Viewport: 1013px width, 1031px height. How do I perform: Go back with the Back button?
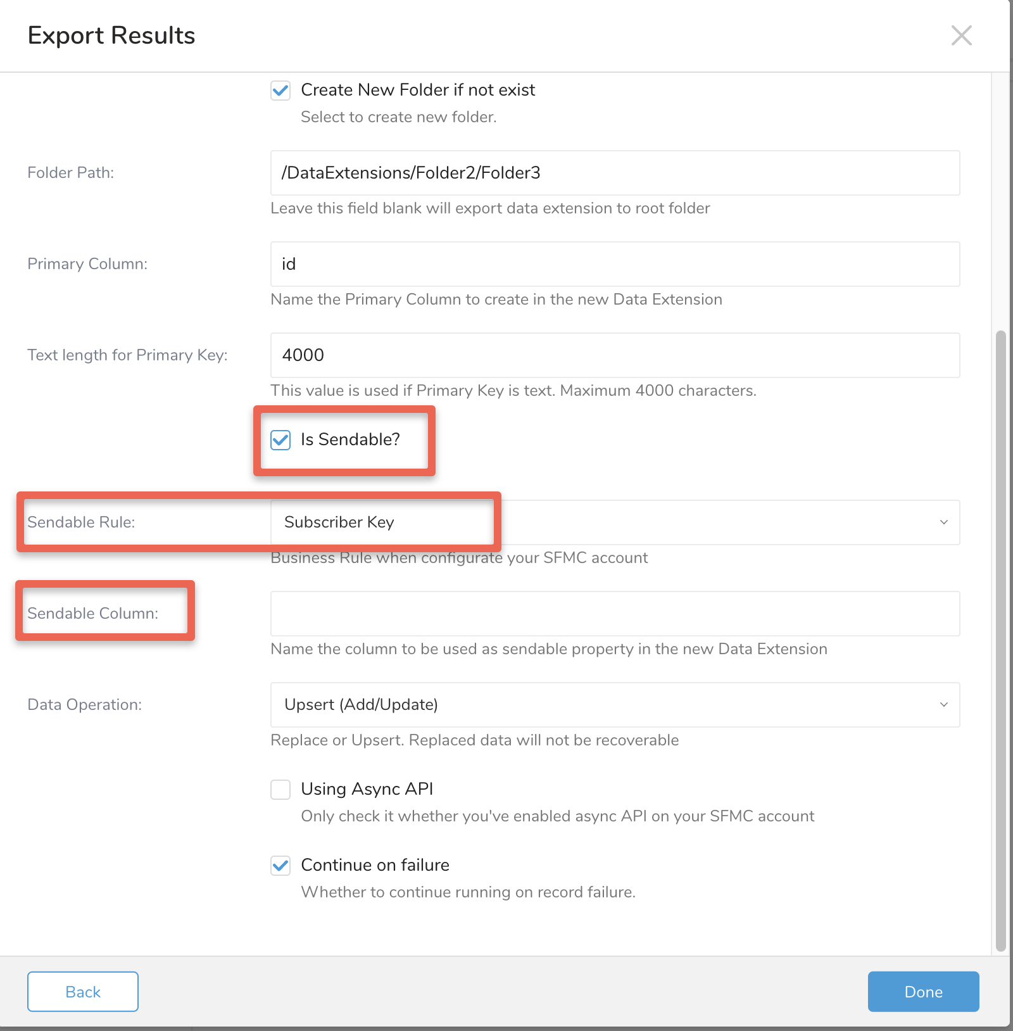coord(83,992)
